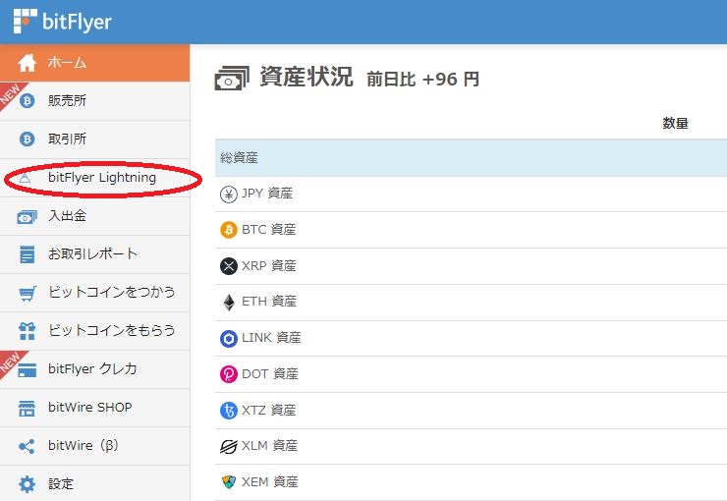
Task: Click the home house icon
Action: tap(27, 63)
